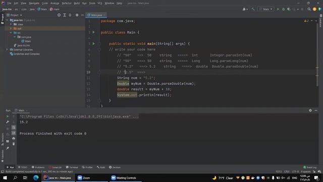The image size is (323, 182).
Task: Collapse the com.java package
Action: click(15, 37)
